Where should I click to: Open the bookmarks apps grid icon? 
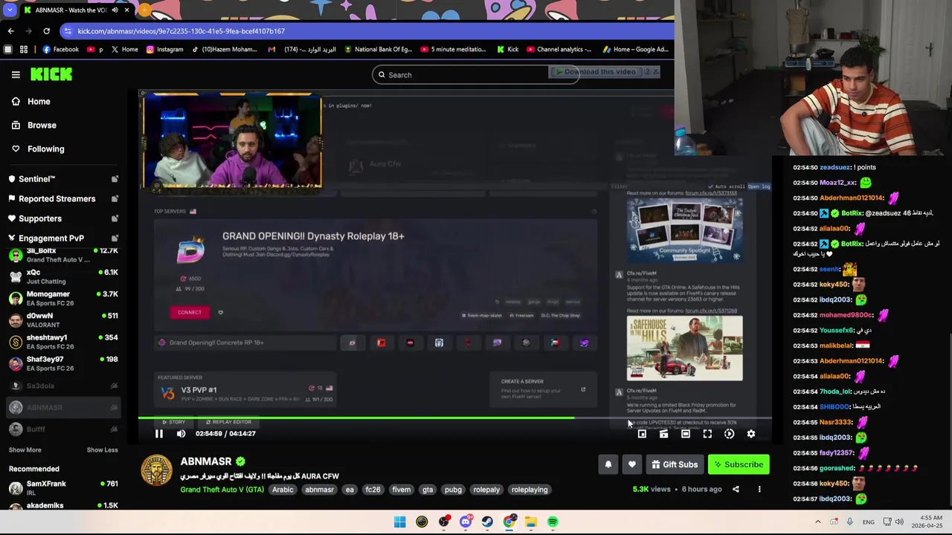click(24, 50)
